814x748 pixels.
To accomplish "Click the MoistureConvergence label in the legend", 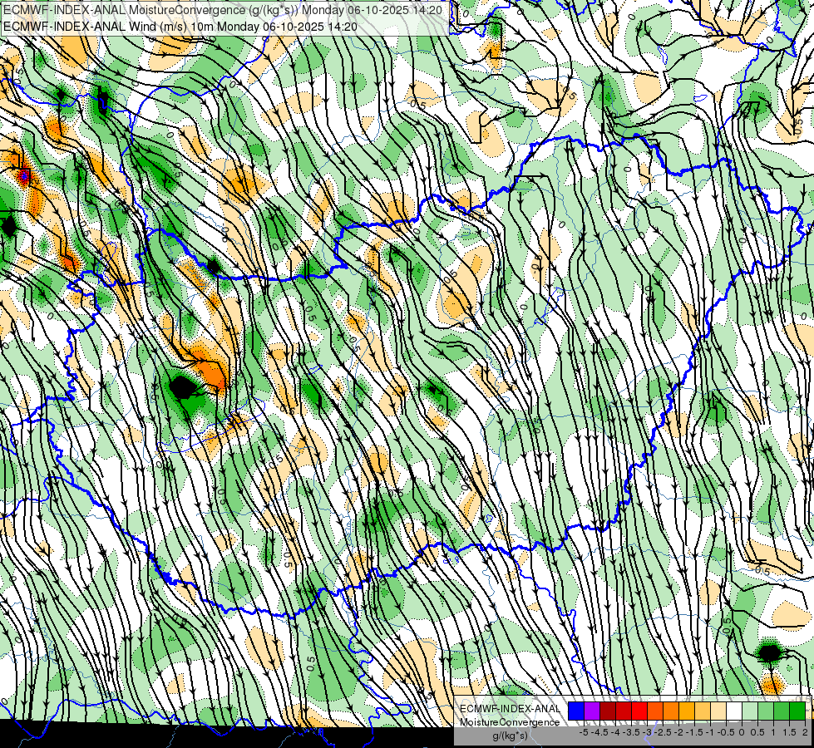I will [510, 722].
